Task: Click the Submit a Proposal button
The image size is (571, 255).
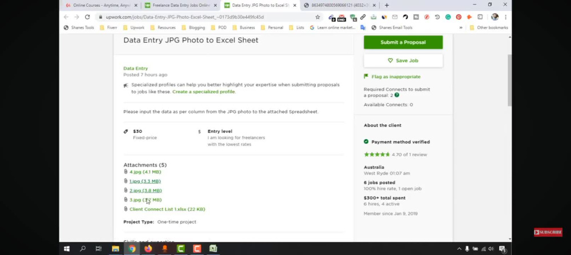Action: tap(403, 42)
